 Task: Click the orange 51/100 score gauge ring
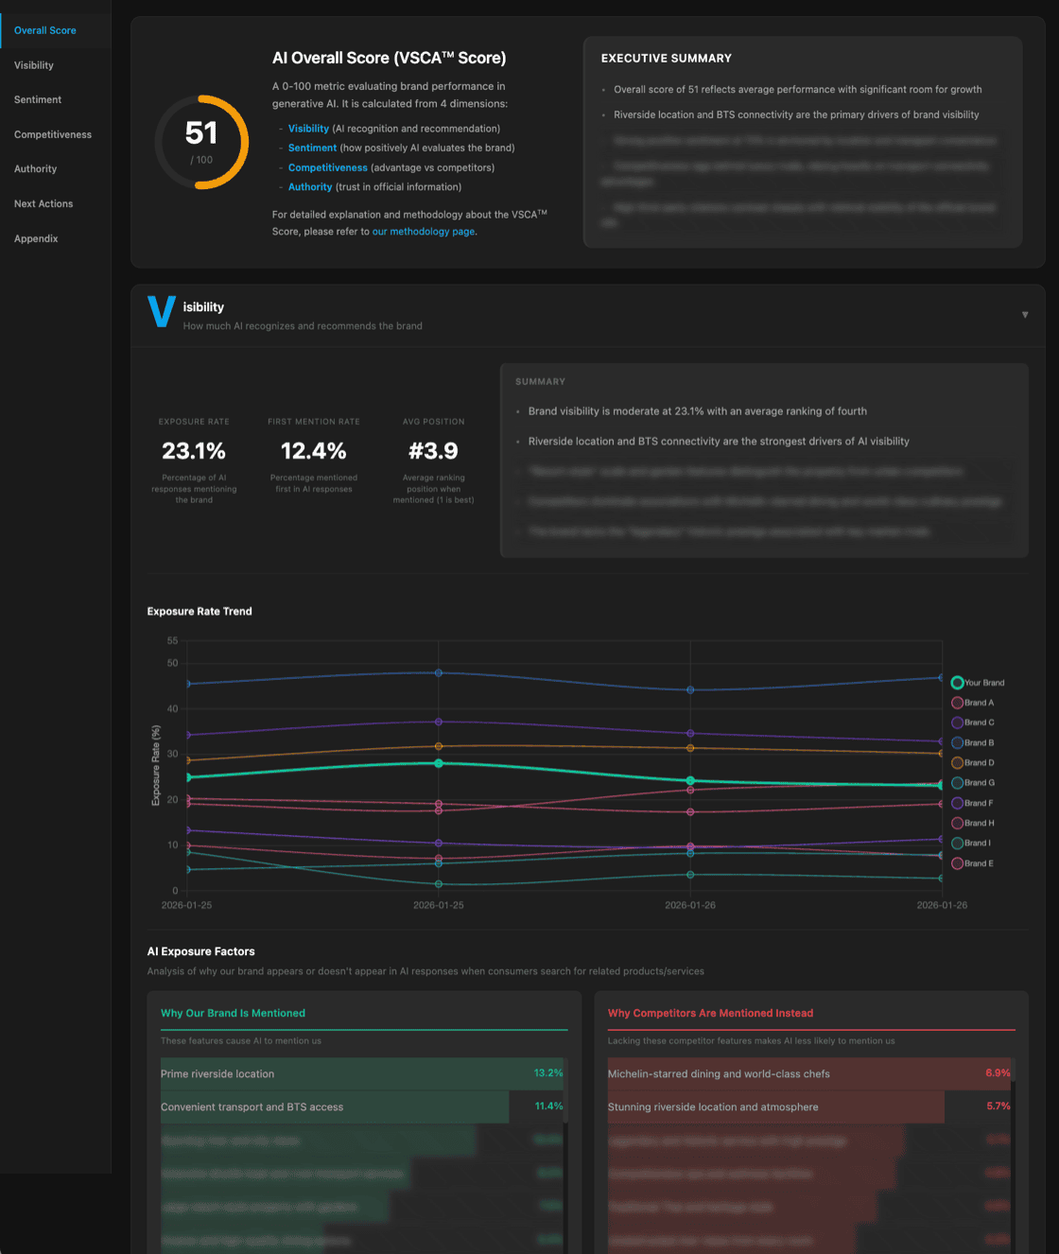point(201,142)
